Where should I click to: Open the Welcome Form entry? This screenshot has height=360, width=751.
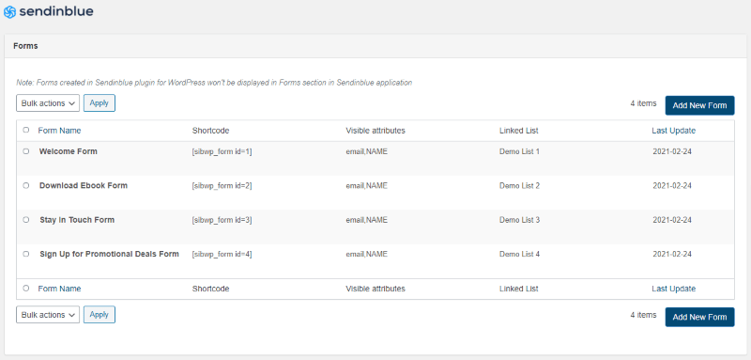[x=68, y=151]
